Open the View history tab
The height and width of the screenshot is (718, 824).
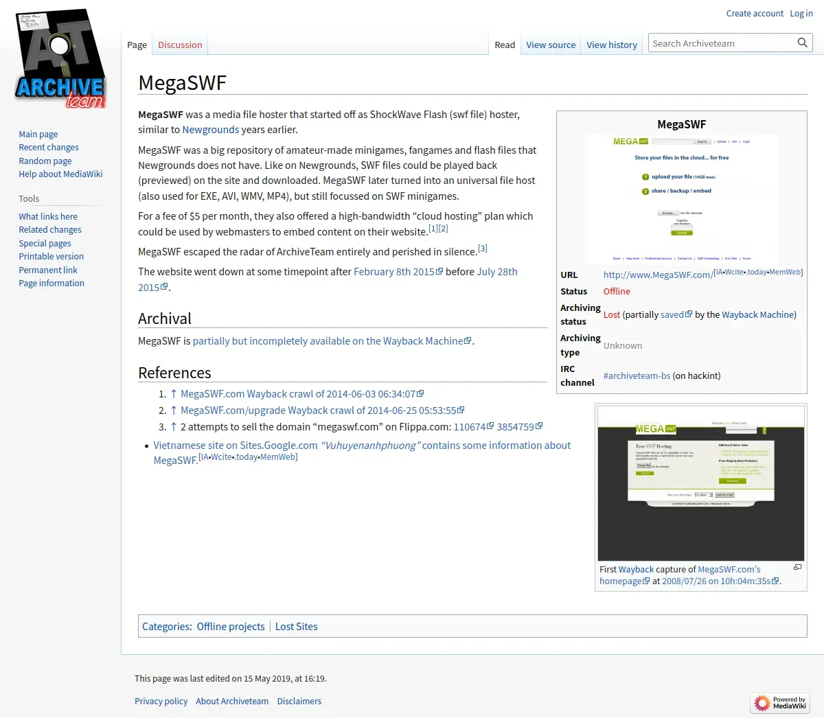coord(612,45)
